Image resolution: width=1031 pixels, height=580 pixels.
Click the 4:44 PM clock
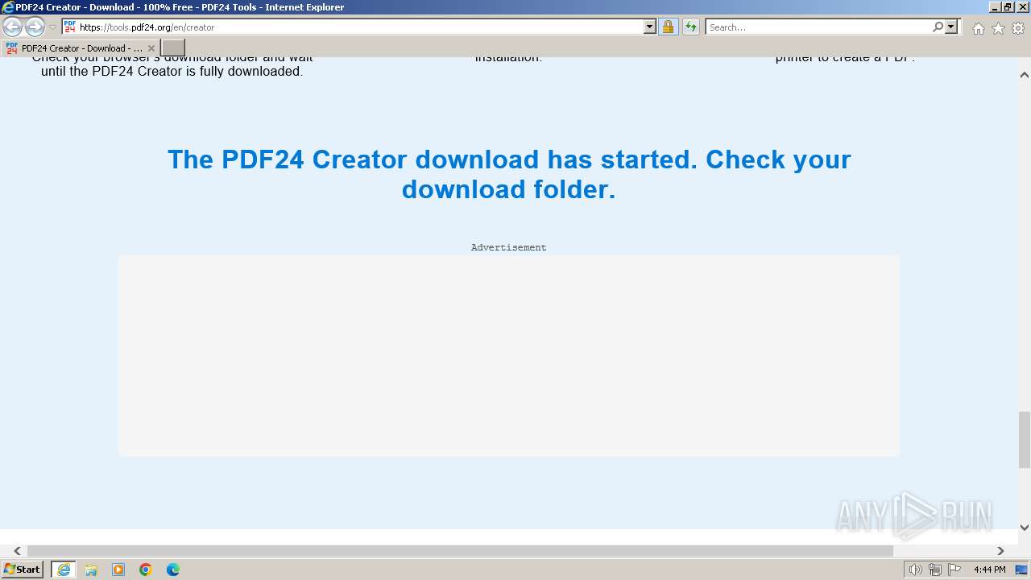(989, 570)
